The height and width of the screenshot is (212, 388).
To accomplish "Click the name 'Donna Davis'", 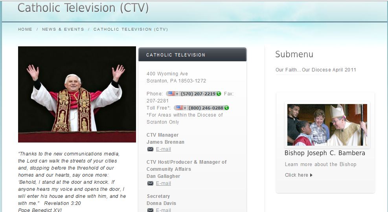I will click(x=161, y=203).
